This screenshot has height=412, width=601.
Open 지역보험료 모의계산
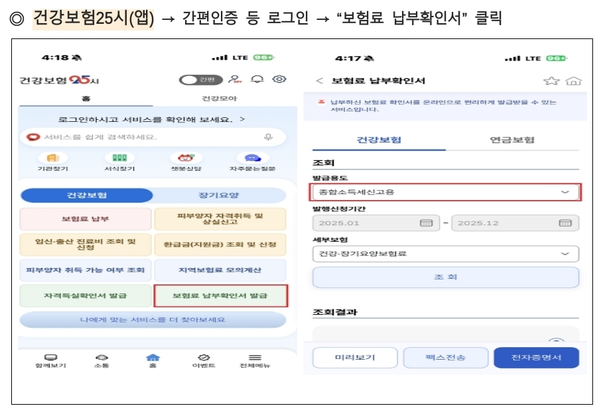220,270
